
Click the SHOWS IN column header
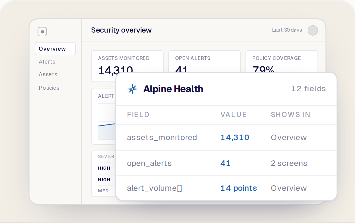[x=290, y=115]
